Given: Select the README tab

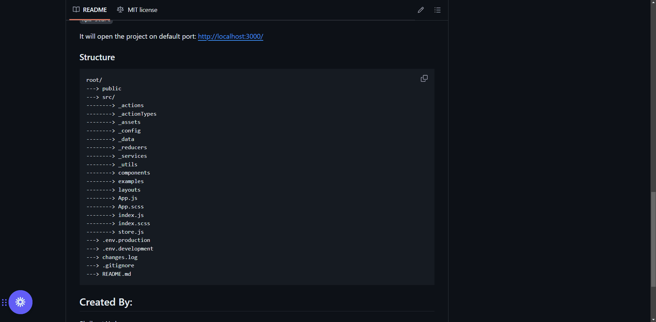Looking at the screenshot, I should point(95,10).
